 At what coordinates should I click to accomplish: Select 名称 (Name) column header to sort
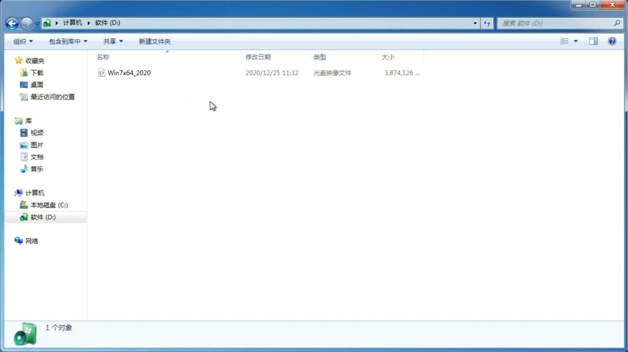pyautogui.click(x=103, y=56)
